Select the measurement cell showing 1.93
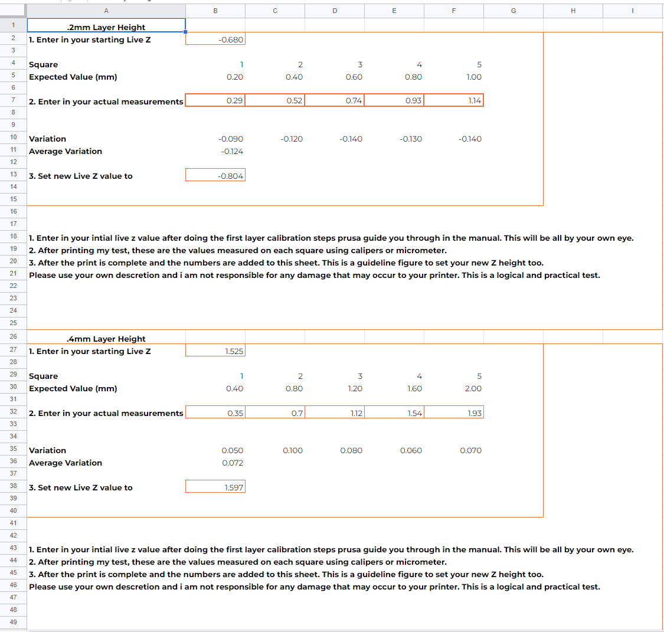The image size is (664, 632). tap(453, 413)
